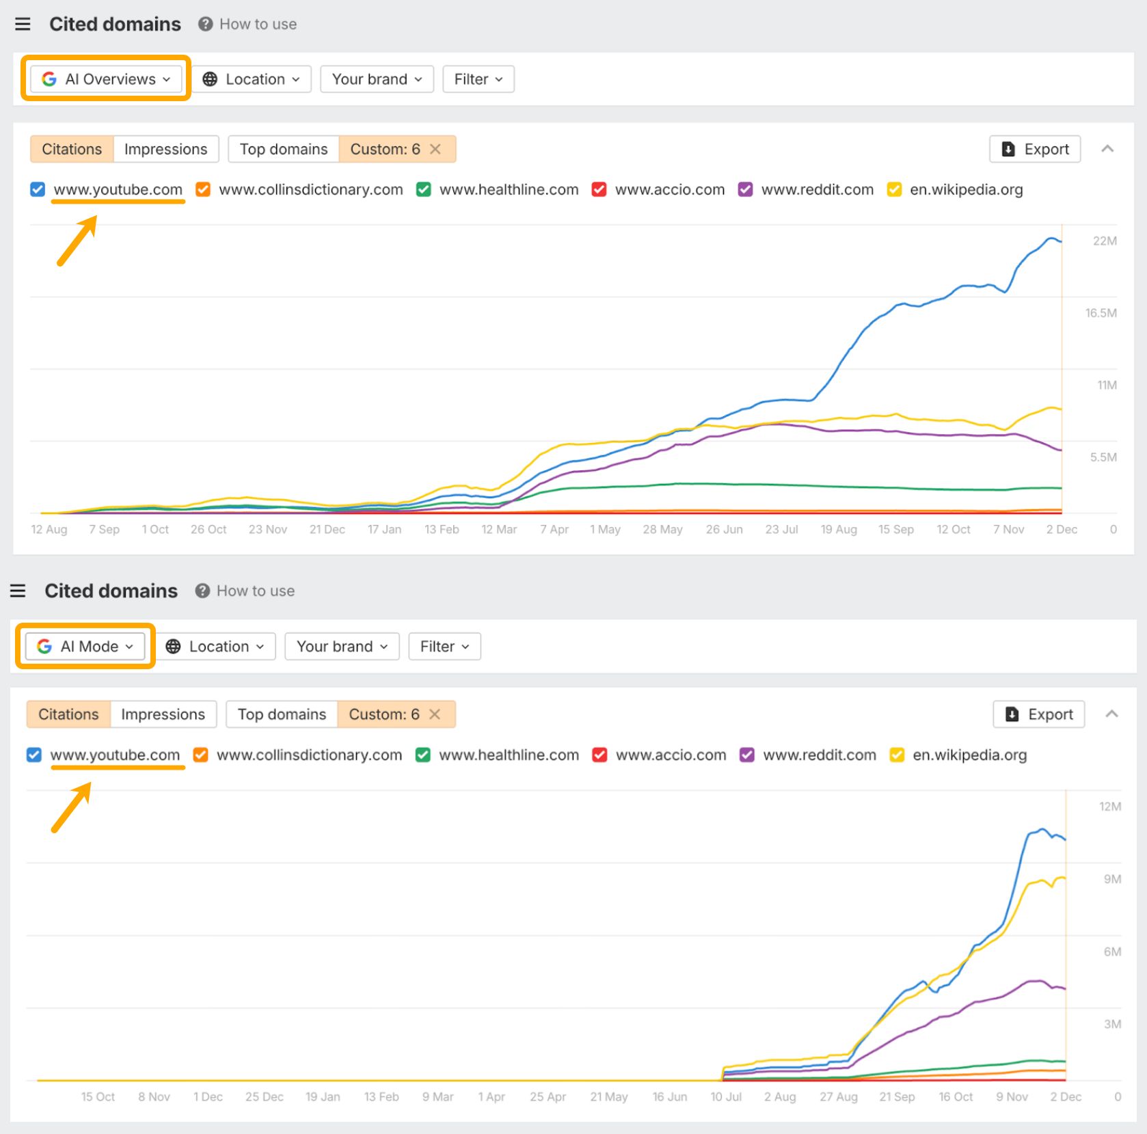The width and height of the screenshot is (1147, 1134).
Task: Click the Export icon on the AI Overviews chart
Action: click(x=1007, y=148)
